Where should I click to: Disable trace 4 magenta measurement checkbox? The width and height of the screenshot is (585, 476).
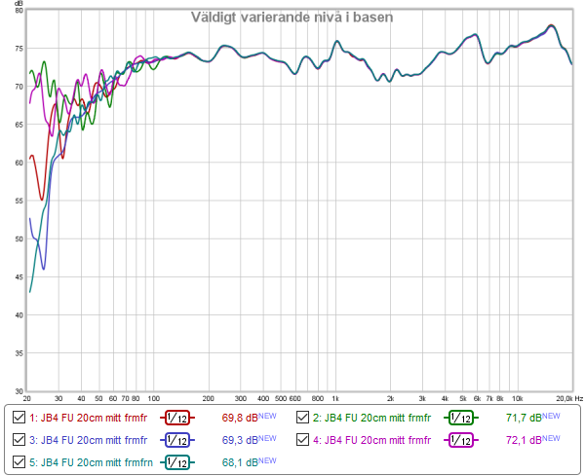(304, 440)
